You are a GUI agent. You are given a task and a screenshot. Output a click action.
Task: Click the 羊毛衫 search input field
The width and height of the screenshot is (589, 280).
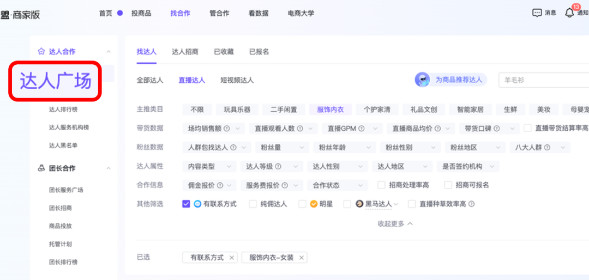(543, 80)
